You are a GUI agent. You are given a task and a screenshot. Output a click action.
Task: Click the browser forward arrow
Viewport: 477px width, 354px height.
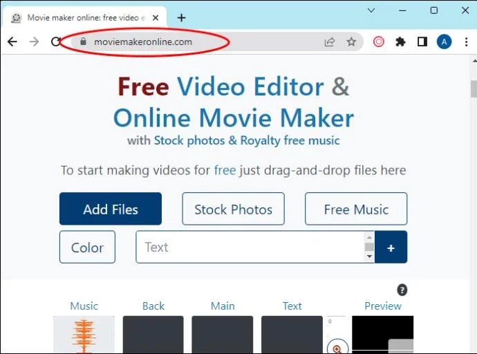pyautogui.click(x=34, y=41)
